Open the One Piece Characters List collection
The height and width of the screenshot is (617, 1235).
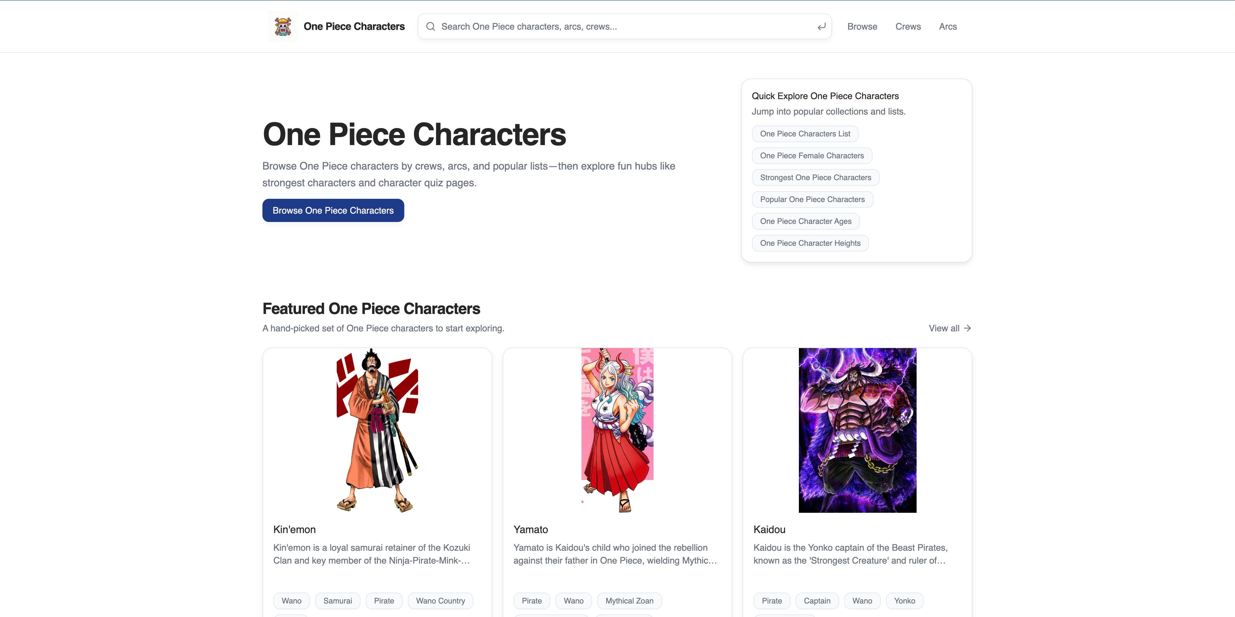pos(805,134)
